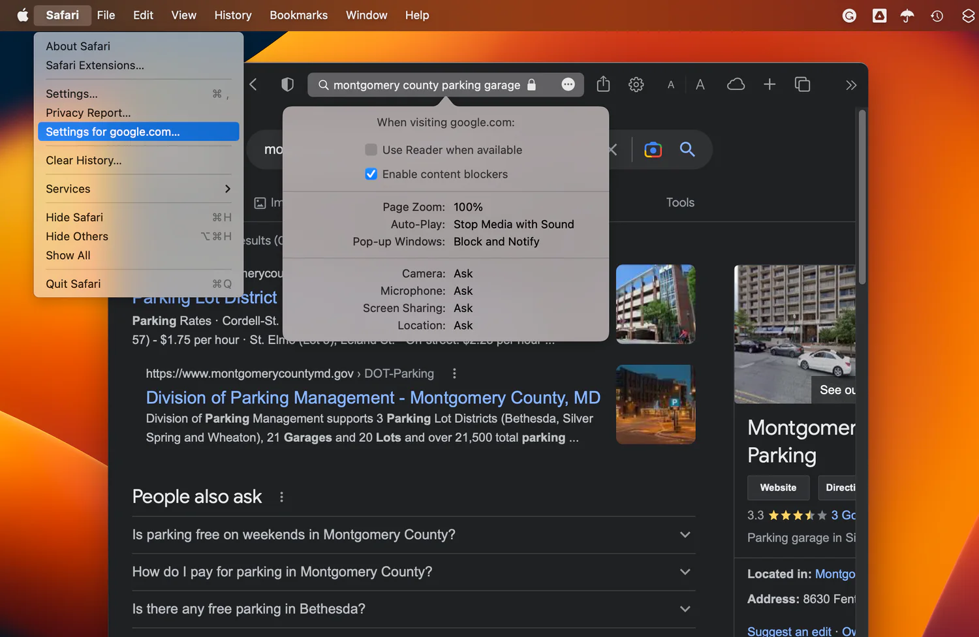Select About Safari menu item
Image resolution: width=979 pixels, height=637 pixels.
(138, 46)
